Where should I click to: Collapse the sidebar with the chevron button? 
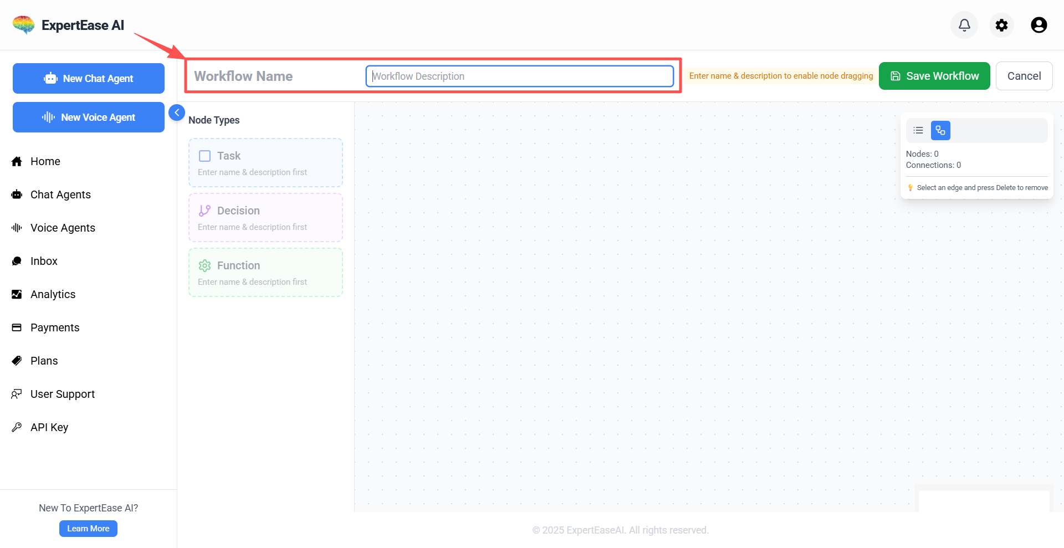[x=176, y=112]
